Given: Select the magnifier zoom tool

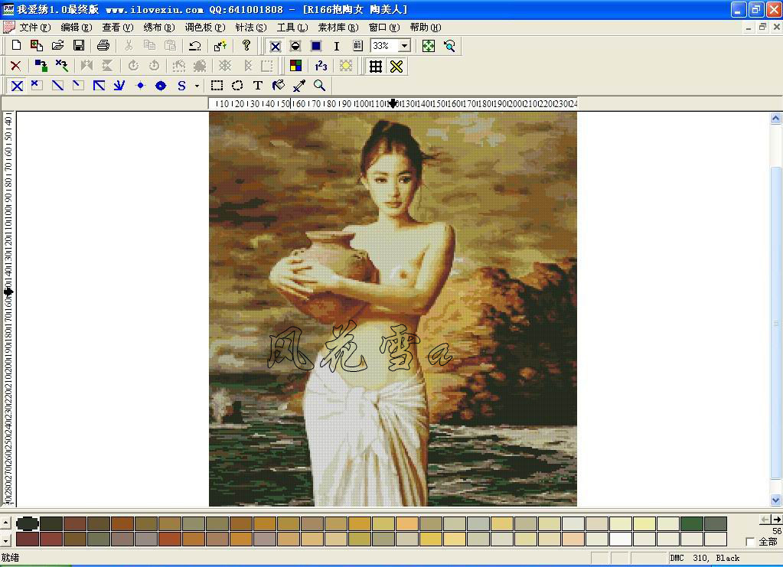Looking at the screenshot, I should tap(320, 86).
